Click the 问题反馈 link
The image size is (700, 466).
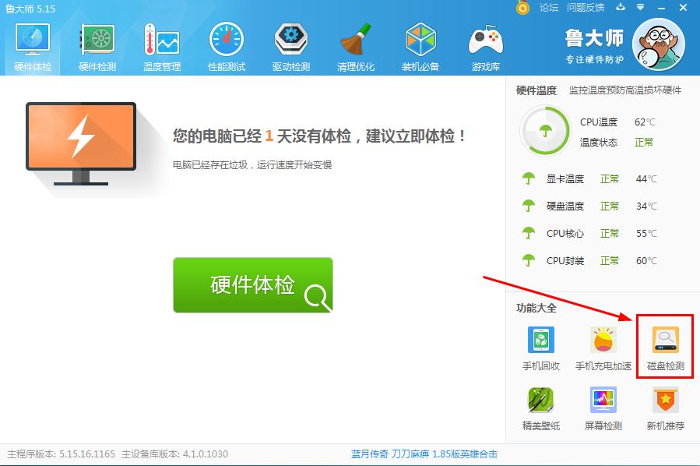point(586,8)
